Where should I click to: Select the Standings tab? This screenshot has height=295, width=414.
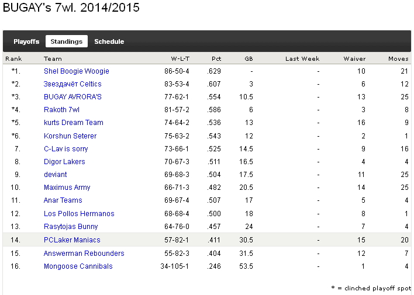[x=66, y=41]
